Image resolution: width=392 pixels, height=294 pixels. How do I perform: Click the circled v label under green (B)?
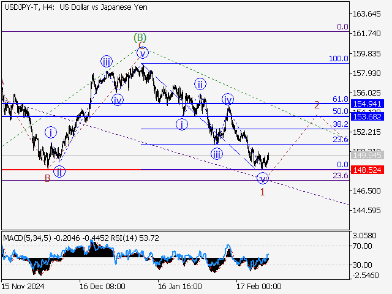142,53
